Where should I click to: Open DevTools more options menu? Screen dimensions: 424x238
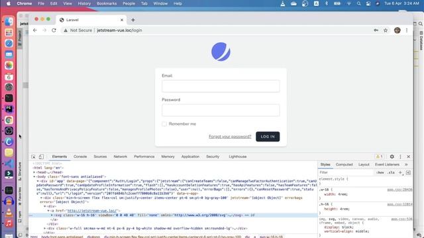[x=400, y=157]
